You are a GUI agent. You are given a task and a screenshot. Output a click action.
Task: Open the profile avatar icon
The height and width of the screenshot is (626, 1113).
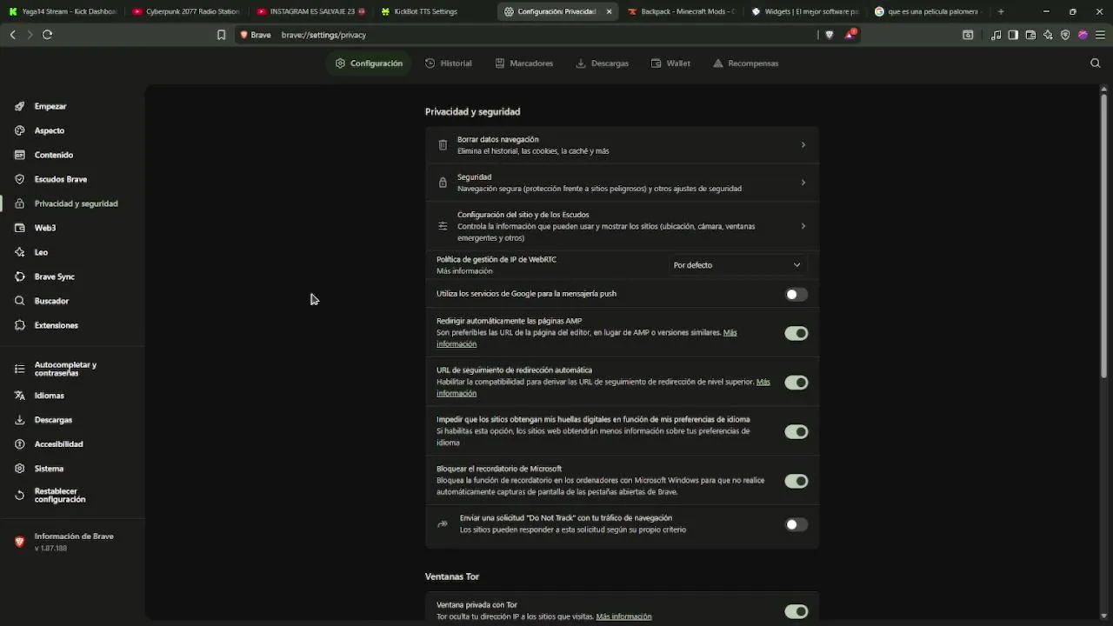[x=1083, y=35]
